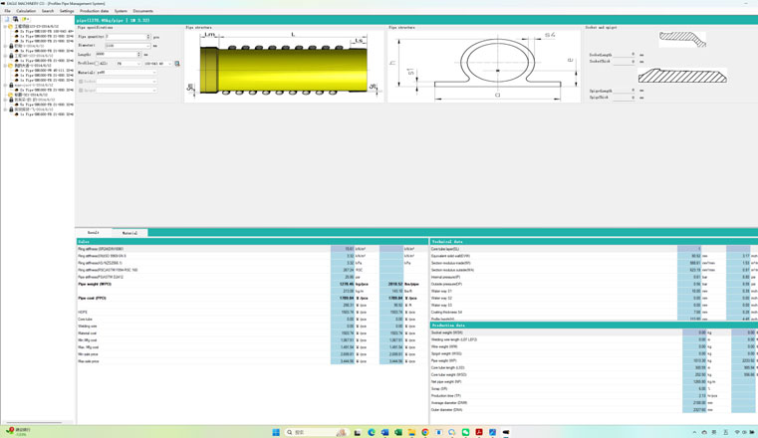Screen dimensions: 758x438
Task: Collapse the first project folder in tree
Action: click(x=5, y=27)
